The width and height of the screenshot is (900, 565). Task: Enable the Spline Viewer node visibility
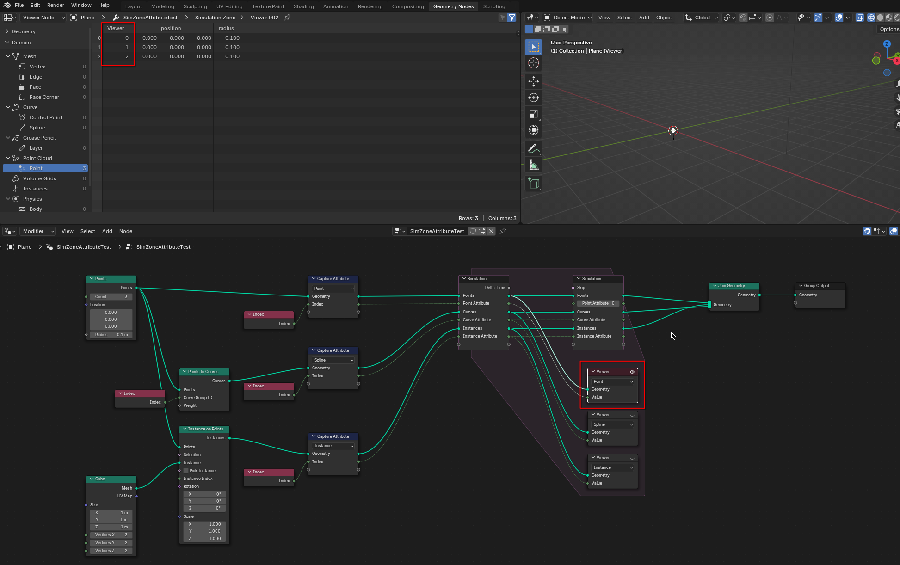pos(632,415)
